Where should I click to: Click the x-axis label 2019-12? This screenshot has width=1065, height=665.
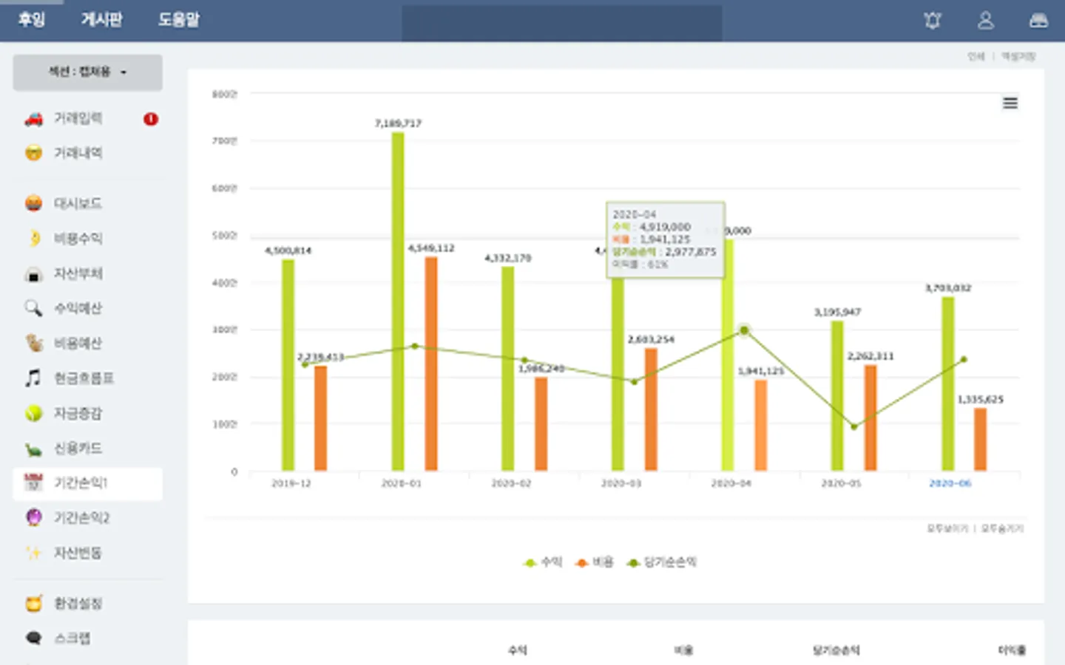[x=291, y=483]
